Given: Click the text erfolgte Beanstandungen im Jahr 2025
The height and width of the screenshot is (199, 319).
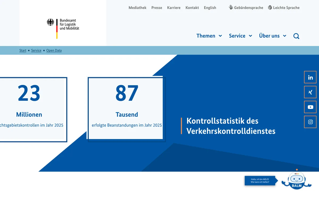Looking at the screenshot, I should point(127,125).
